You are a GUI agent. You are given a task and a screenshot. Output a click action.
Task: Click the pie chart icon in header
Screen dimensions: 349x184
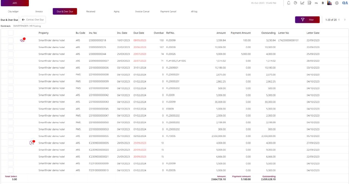pyautogui.click(x=295, y=3)
